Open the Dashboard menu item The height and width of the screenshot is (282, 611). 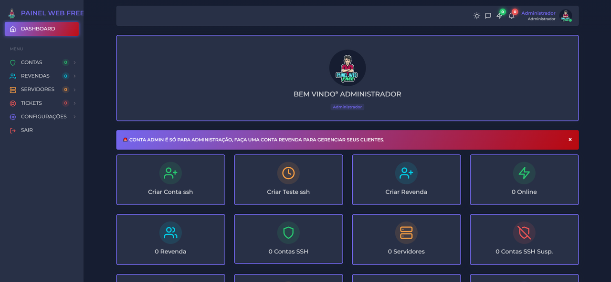42,29
